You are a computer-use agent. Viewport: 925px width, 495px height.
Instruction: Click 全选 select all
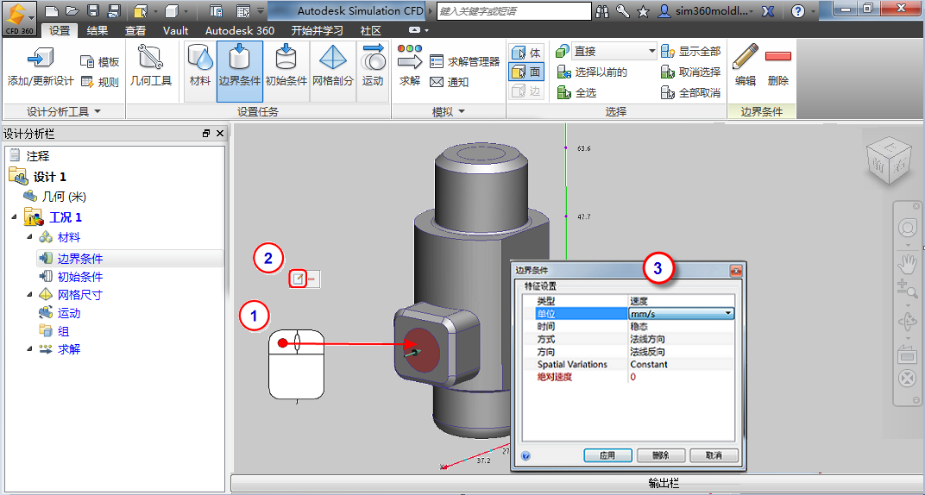click(576, 92)
